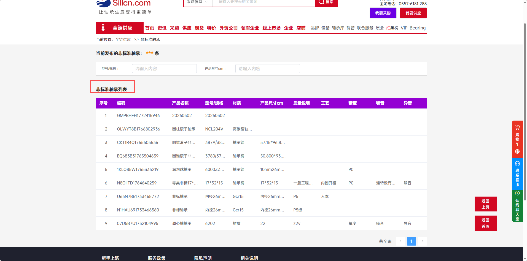This screenshot has width=527, height=261.
Task: Select the 轴承库 menu item
Action: [x=338, y=28]
